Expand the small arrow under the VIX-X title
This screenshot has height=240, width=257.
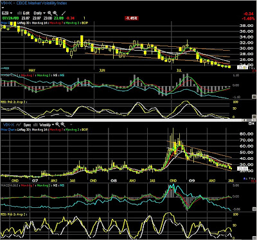(x=3, y=8)
